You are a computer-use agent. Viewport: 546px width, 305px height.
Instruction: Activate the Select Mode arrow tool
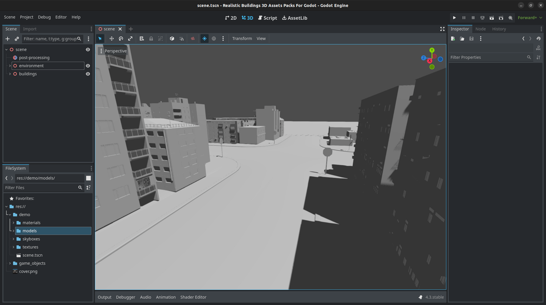(x=100, y=39)
